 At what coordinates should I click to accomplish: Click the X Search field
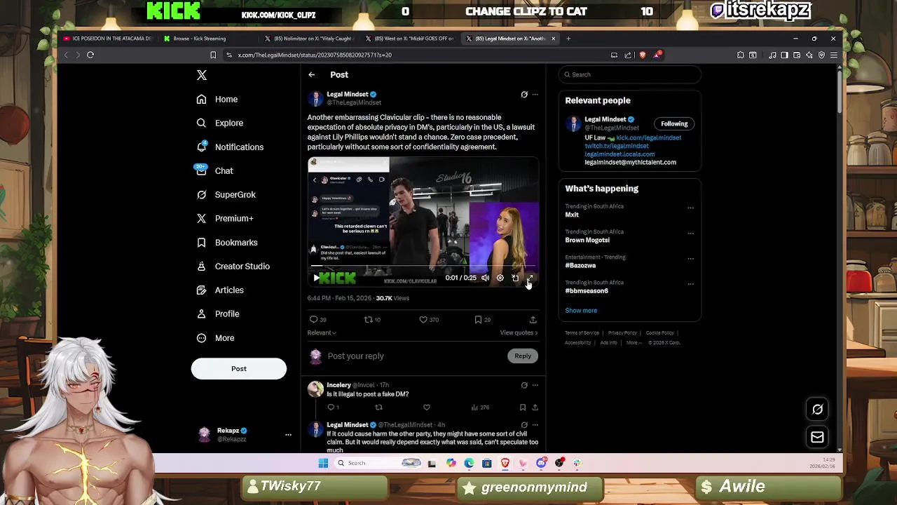coord(630,75)
